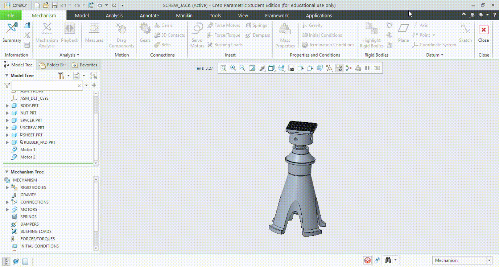Click the Regenerate icon in quick access
The width and height of the screenshot is (499, 267).
[91, 5]
